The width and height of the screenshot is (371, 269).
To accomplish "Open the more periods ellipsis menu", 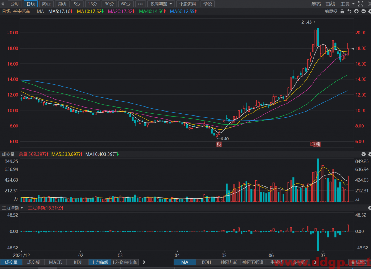I will (140, 4).
